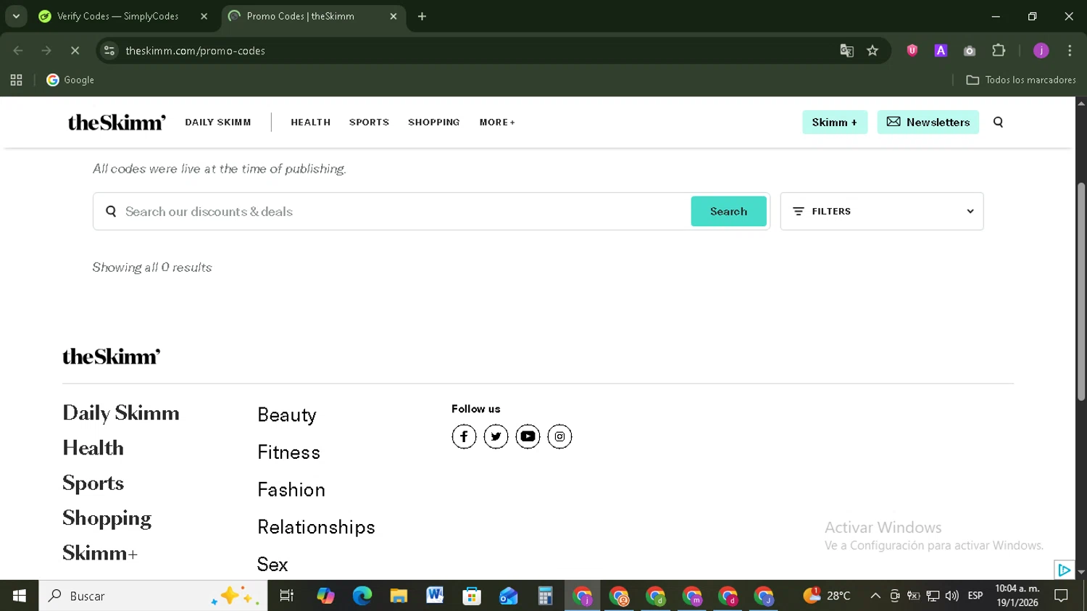This screenshot has height=611, width=1087.
Task: Open the tab search dropdown arrow
Action: pyautogui.click(x=16, y=16)
